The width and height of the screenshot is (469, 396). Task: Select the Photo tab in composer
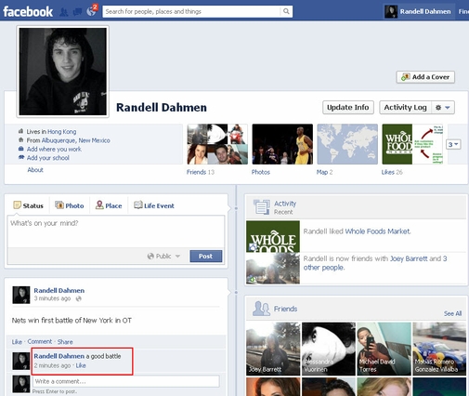(x=70, y=205)
